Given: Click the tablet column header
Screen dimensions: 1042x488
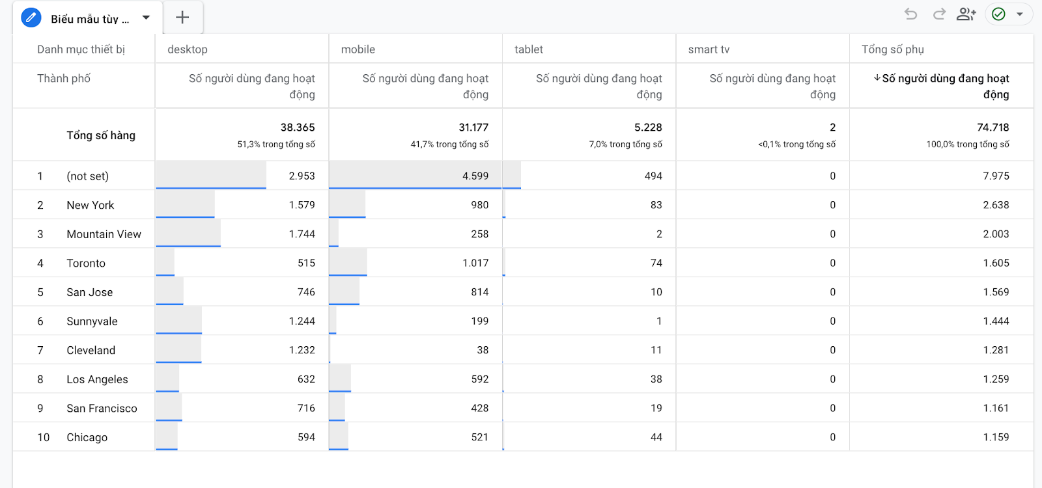Looking at the screenshot, I should click(x=529, y=49).
